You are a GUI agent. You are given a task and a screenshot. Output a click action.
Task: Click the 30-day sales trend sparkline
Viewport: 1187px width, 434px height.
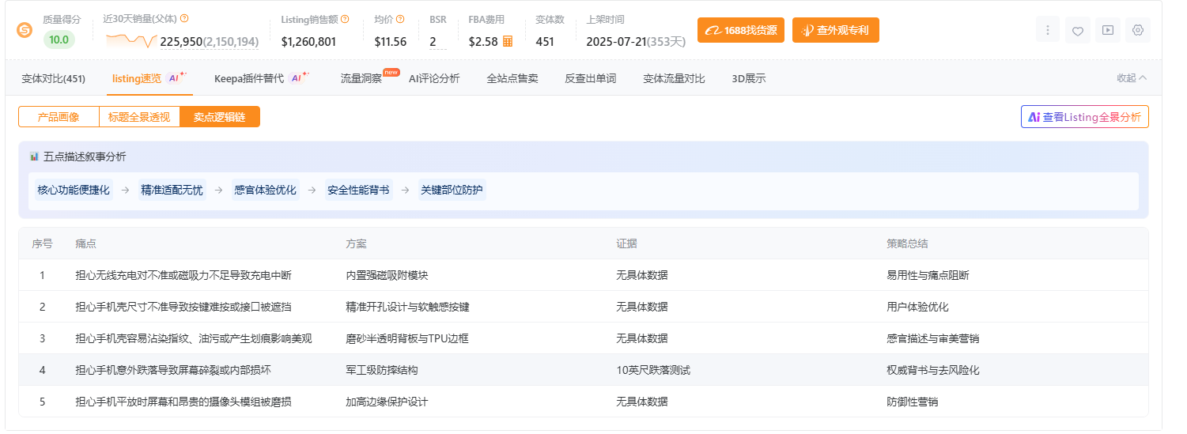point(130,40)
